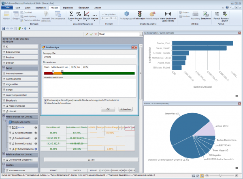Toggle Absolutwerte hinzufügen checkbox
This screenshot has width=243, height=179.
click(45, 103)
